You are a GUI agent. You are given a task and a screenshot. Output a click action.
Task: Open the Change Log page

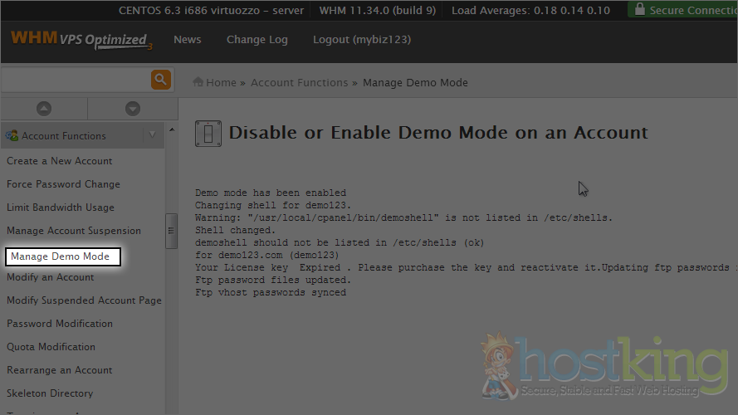[x=257, y=40]
